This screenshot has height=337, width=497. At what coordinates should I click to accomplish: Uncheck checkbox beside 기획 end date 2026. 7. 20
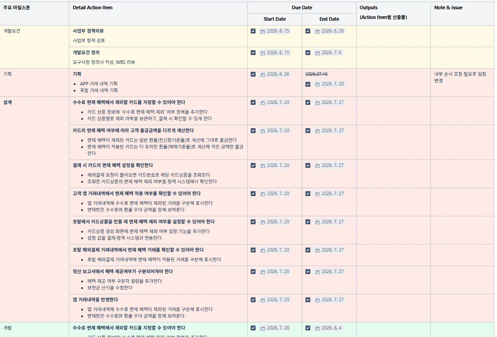click(308, 84)
